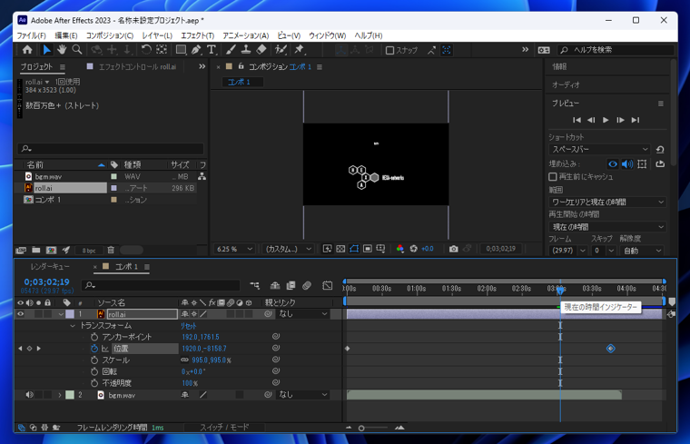The height and width of the screenshot is (444, 690).
Task: Click the Home icon in toolbar
Action: point(27,50)
